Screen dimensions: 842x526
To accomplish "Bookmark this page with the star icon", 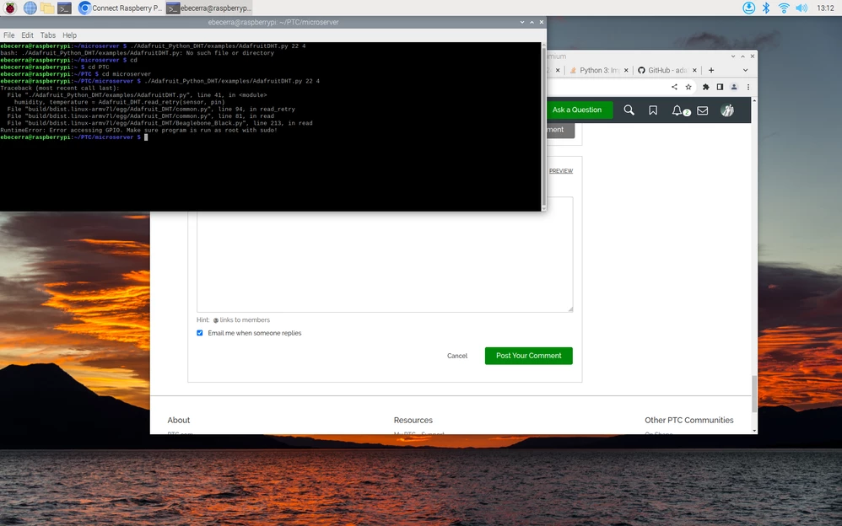I will (688, 87).
